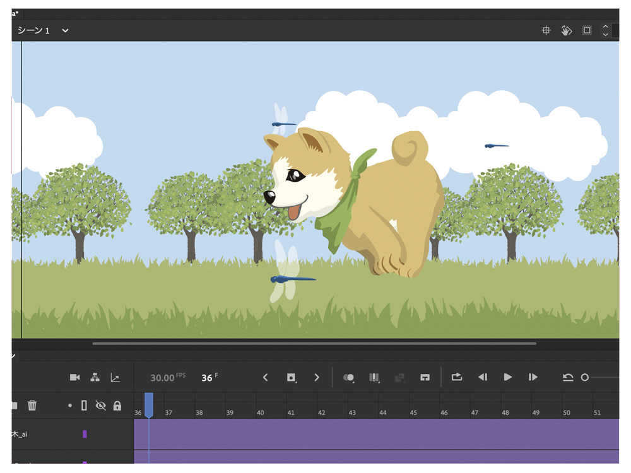The height and width of the screenshot is (473, 631).
Task: Click frame 45 on the timeline ruler
Action: [x=413, y=412]
